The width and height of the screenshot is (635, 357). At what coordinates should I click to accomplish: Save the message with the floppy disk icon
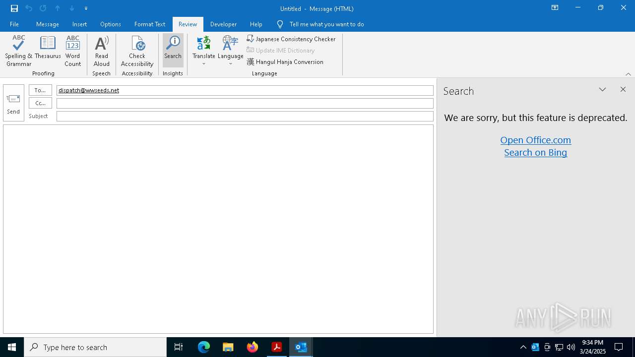click(14, 8)
